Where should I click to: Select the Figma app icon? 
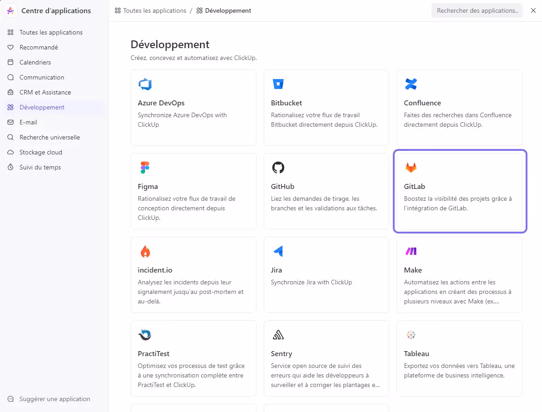145,167
